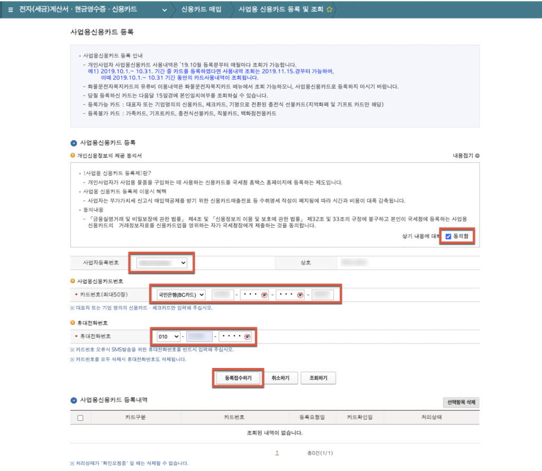Click the 등록요청일 column header

click(312, 417)
